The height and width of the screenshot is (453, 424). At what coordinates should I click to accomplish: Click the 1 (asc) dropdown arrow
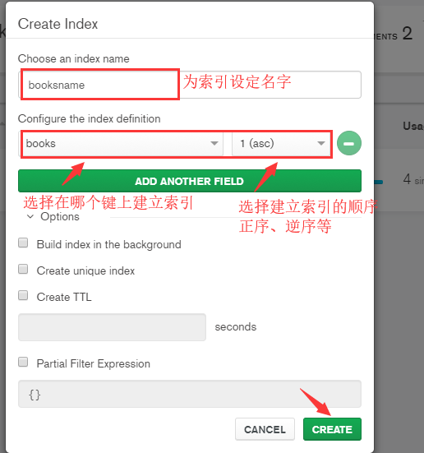pos(321,143)
